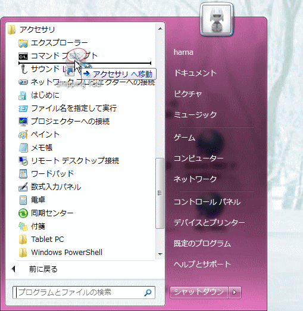
Task: Open the エクスプローラー icon
Action: point(23,43)
